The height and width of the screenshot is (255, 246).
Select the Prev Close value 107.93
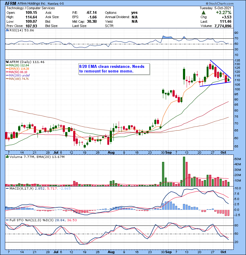[31, 26]
